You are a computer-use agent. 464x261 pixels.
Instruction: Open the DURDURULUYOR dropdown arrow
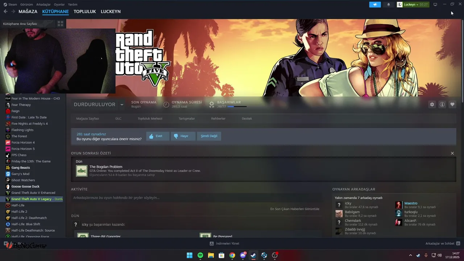click(122, 104)
